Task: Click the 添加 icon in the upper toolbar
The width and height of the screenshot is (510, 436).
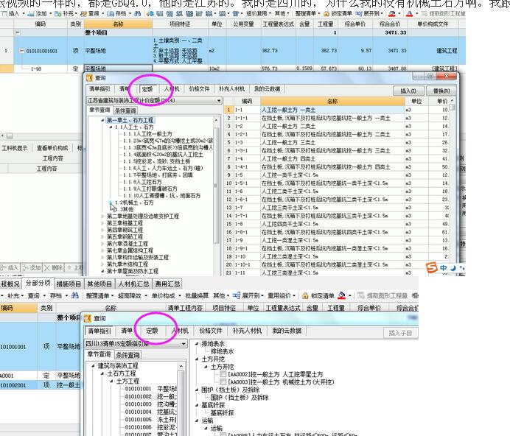Action: (x=31, y=14)
